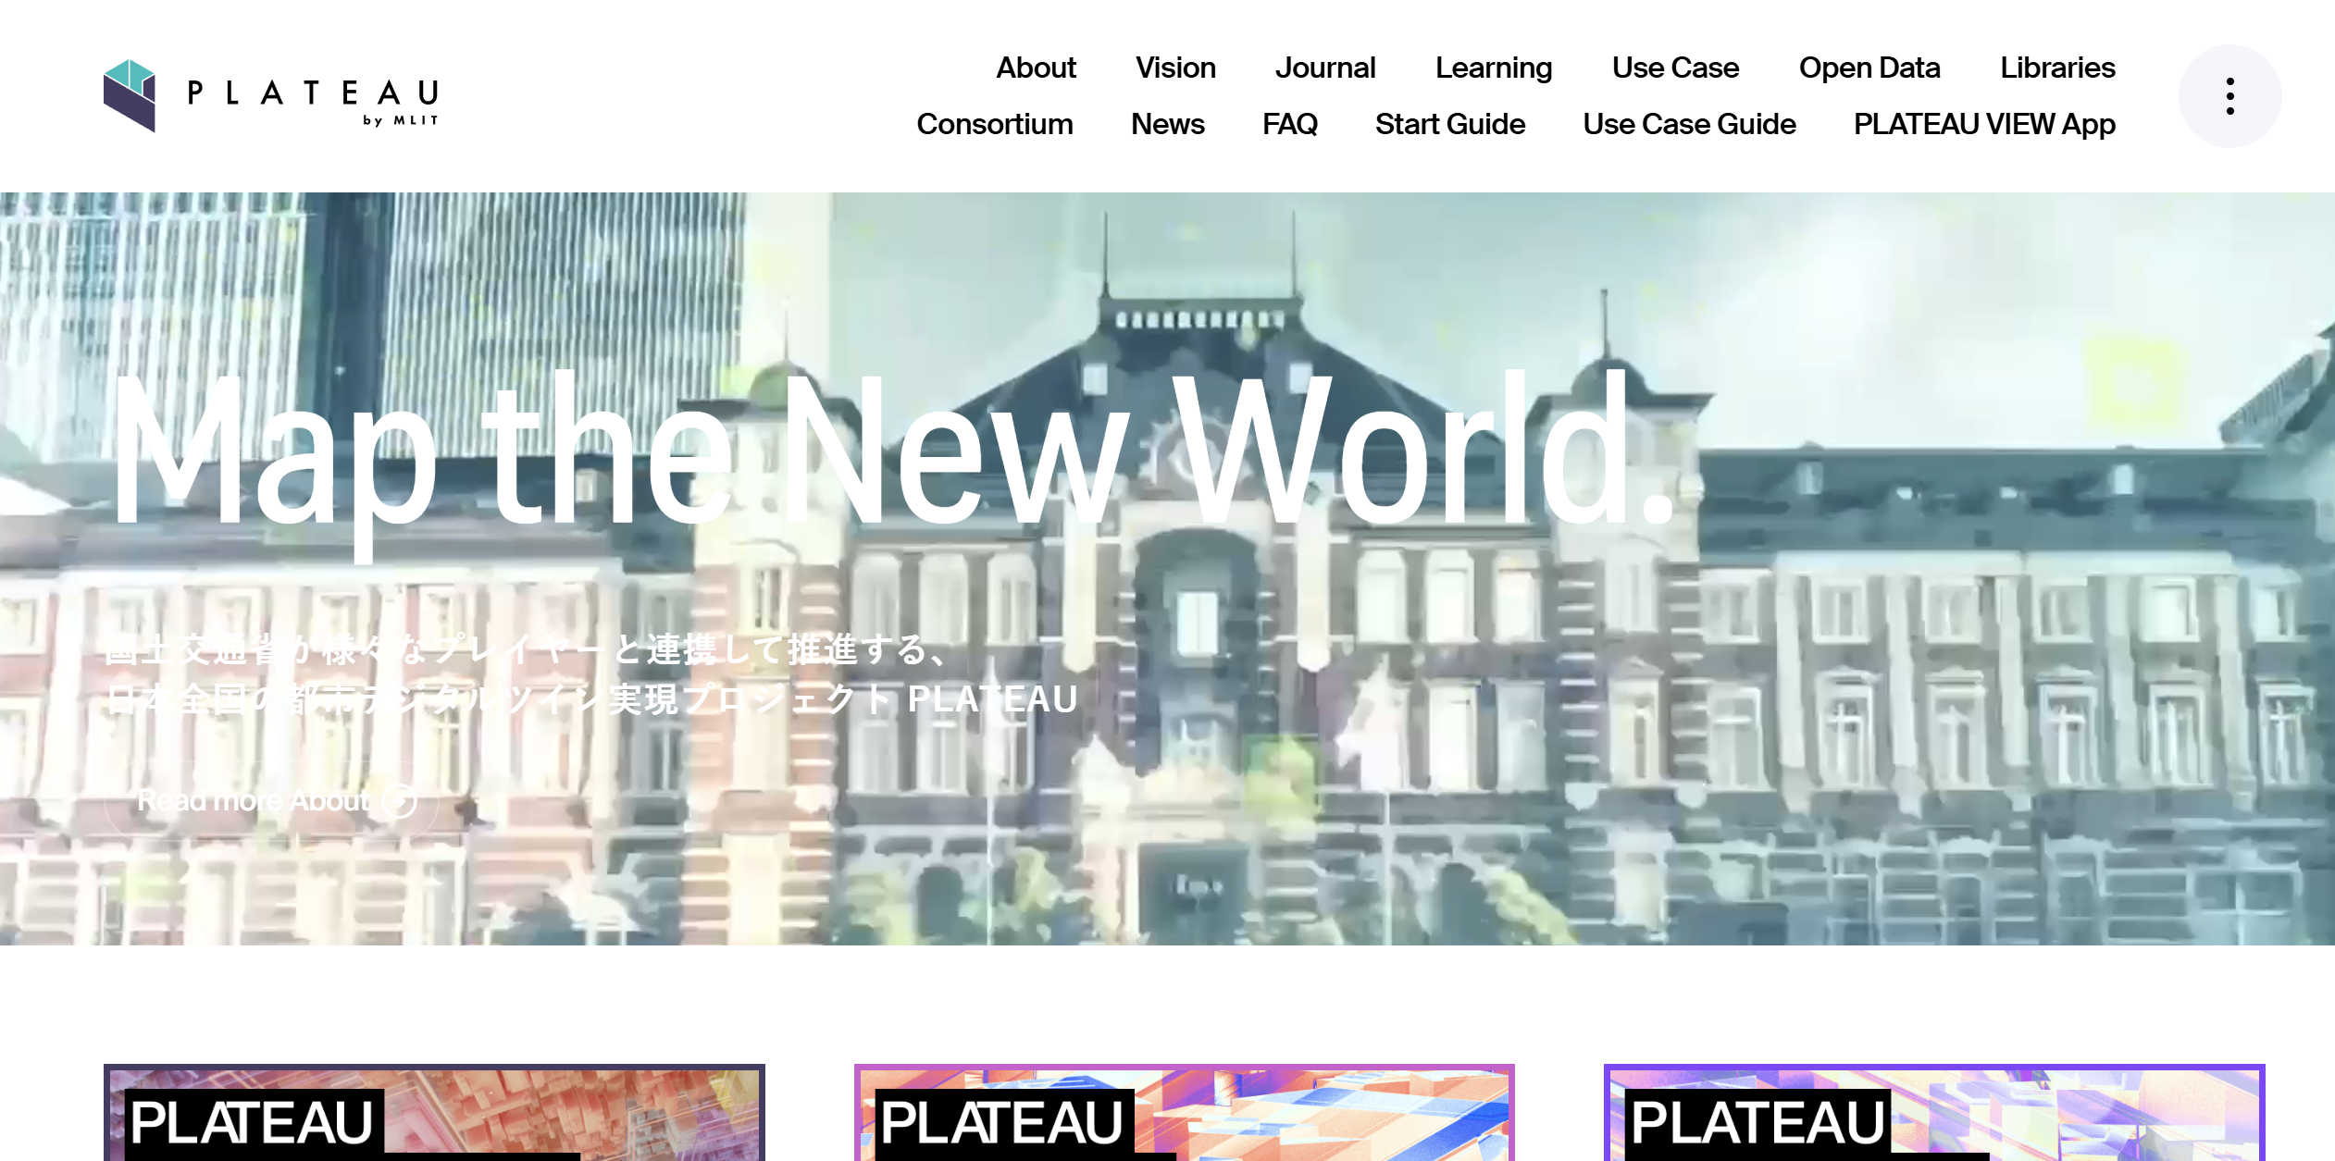
Task: Click the Read more About button
Action: pyautogui.click(x=271, y=800)
